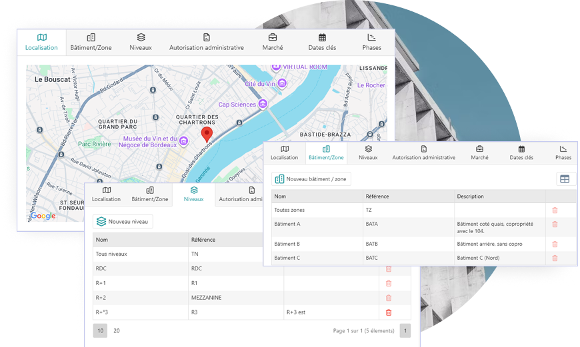Open Niveaux tab in top panel
This screenshot has height=347, width=580.
[x=141, y=42]
